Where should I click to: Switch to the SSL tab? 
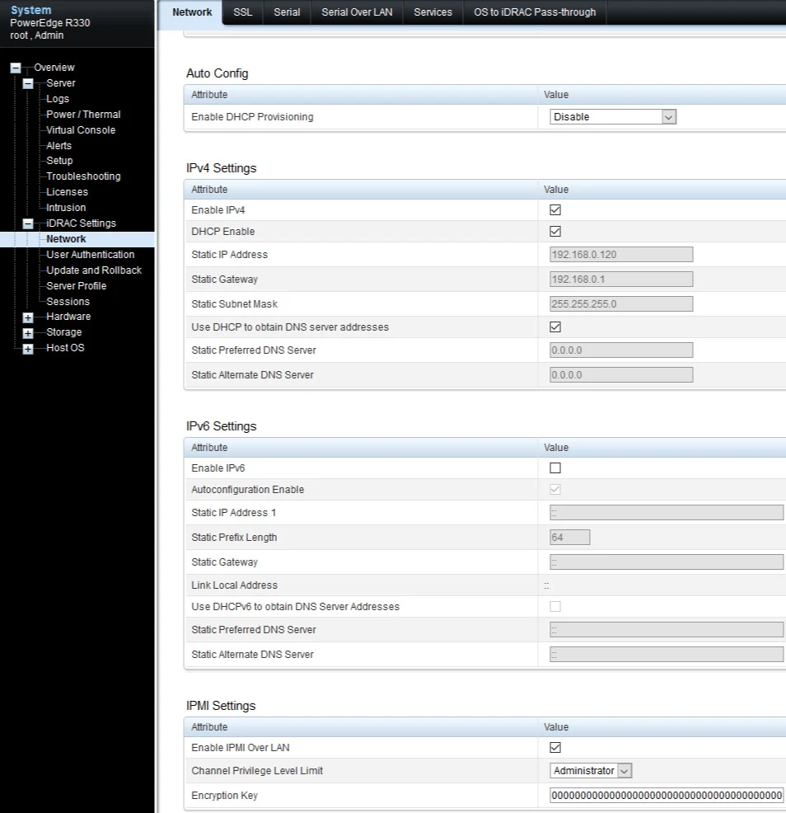[242, 12]
